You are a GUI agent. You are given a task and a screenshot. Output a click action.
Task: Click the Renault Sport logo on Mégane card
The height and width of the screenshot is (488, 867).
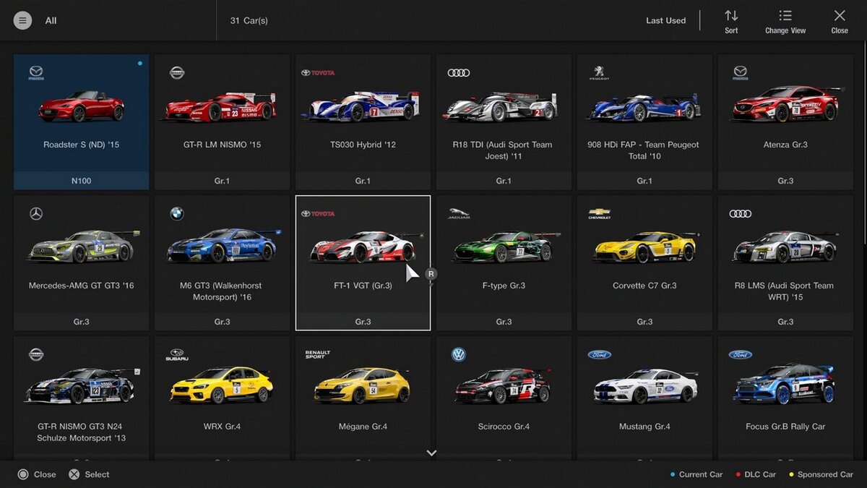(317, 354)
